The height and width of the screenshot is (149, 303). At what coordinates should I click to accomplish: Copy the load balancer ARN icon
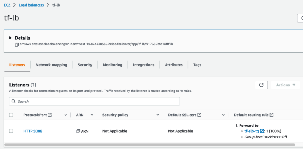pyautogui.click(x=17, y=44)
